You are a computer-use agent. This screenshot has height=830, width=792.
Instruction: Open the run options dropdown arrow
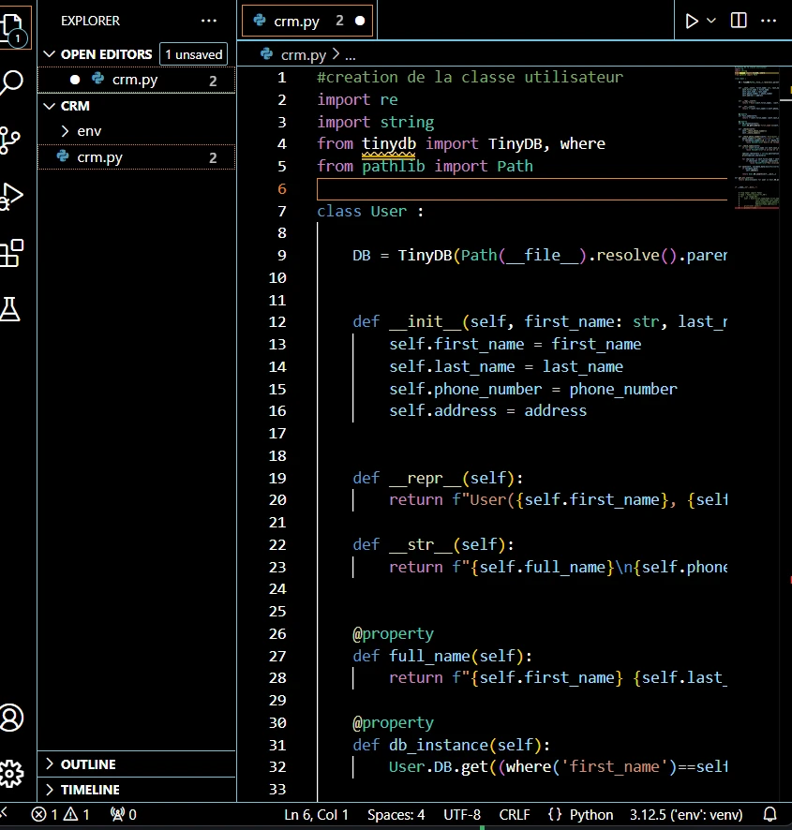click(x=711, y=21)
